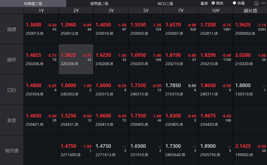Click the 国债 row header
Screen dimensions: 267x165
[12, 28]
